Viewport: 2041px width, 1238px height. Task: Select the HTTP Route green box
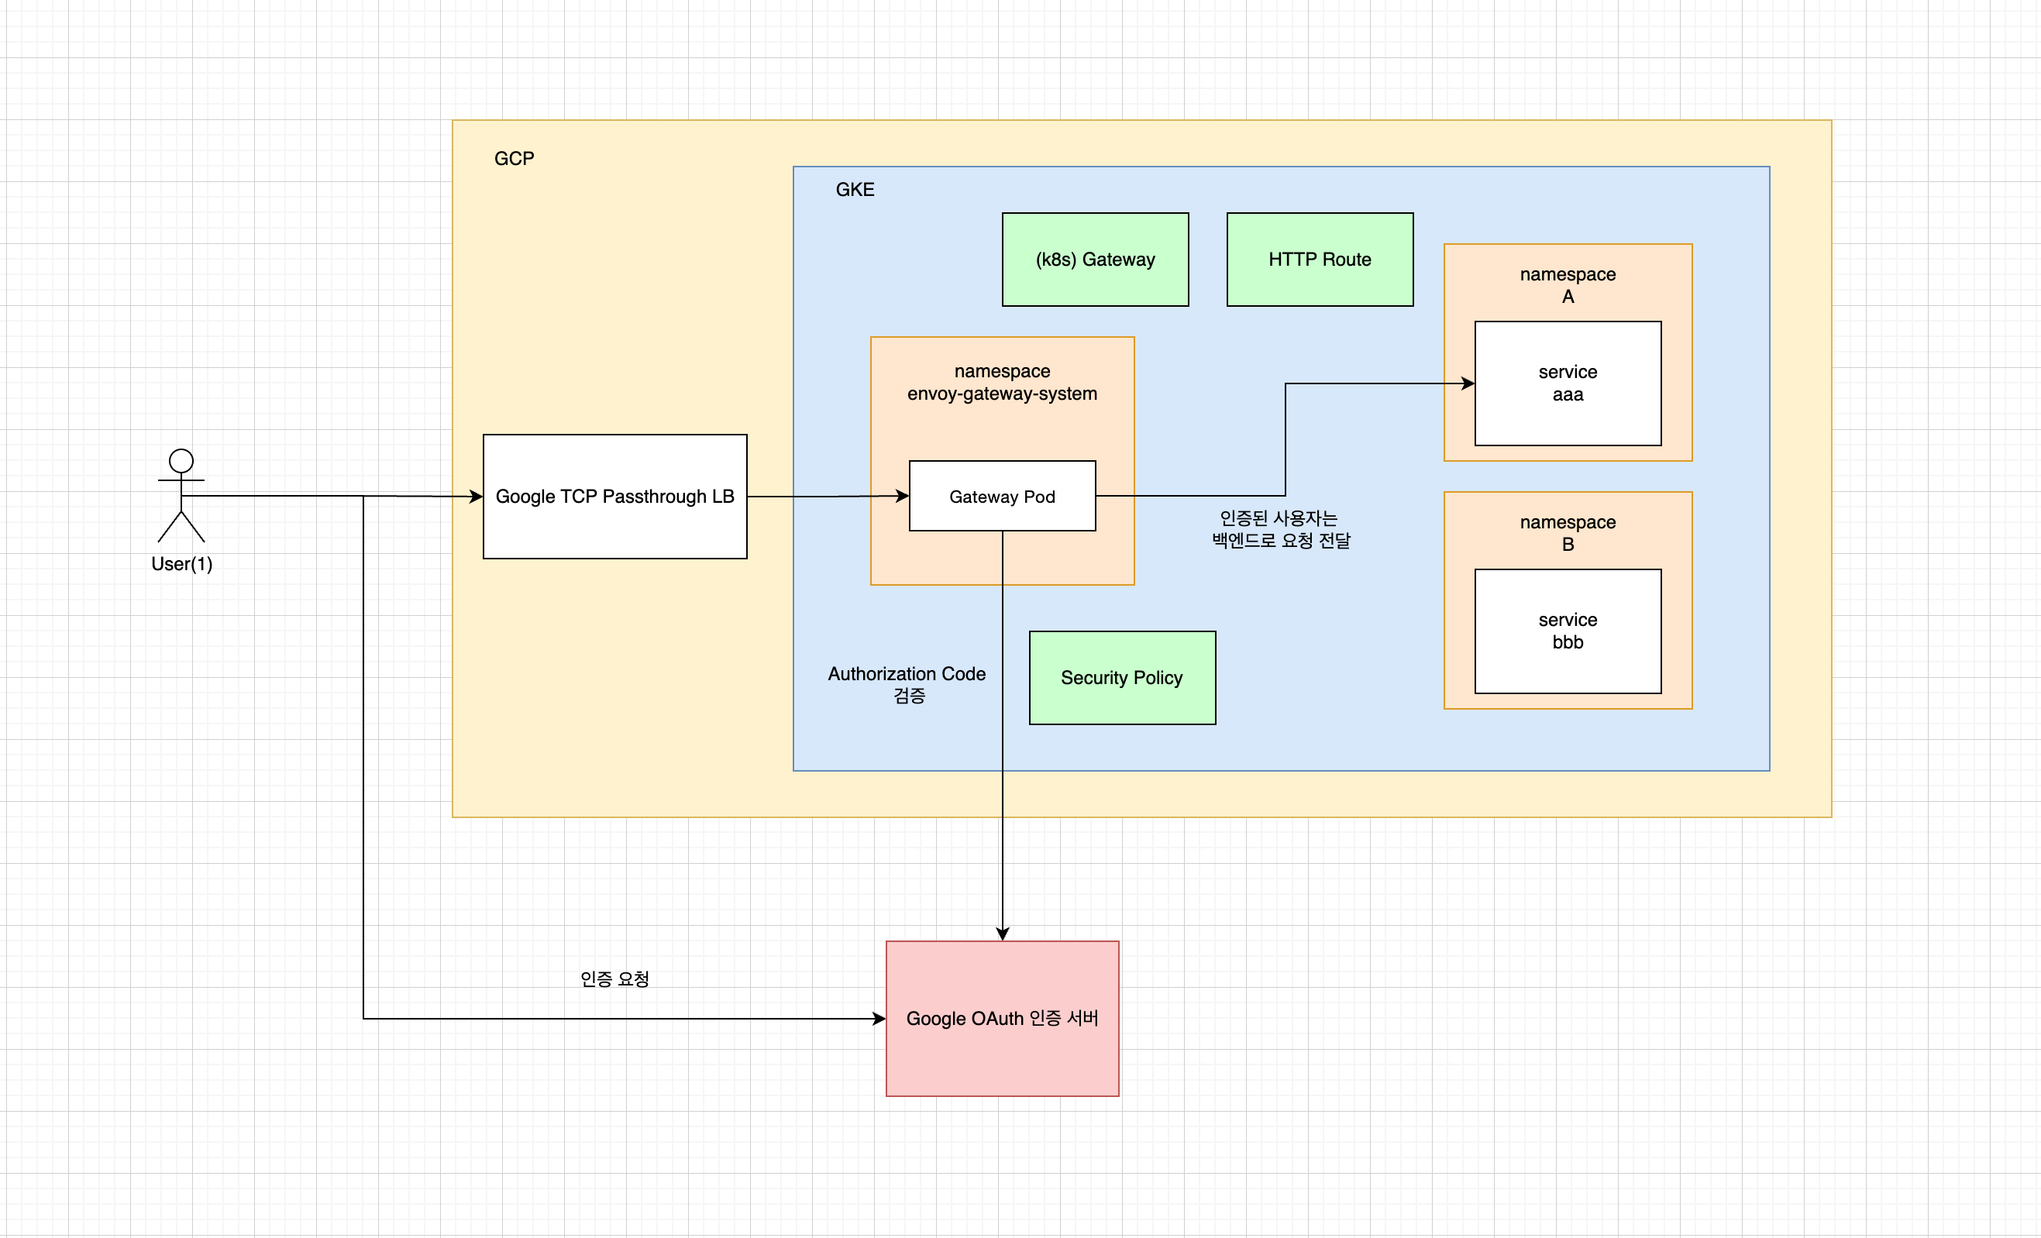1319,260
